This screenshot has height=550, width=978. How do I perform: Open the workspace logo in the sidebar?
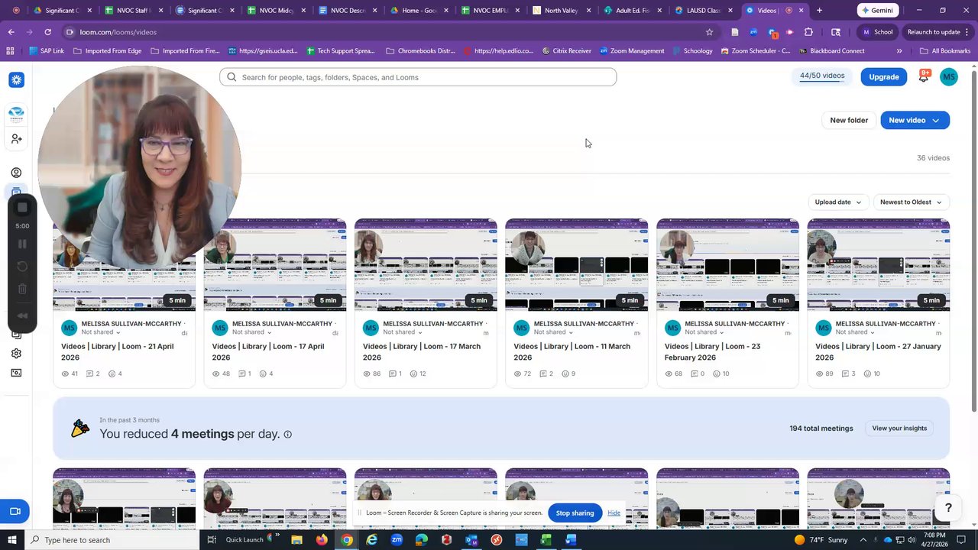click(16, 114)
